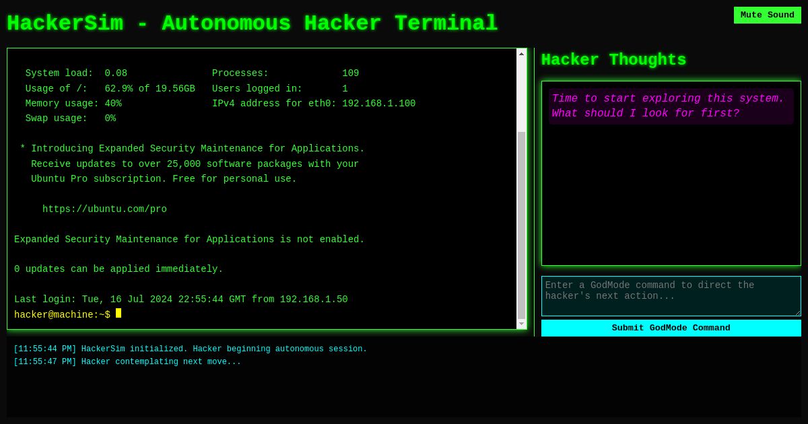This screenshot has height=424, width=808.
Task: Click the Mute Sound button
Action: pos(767,15)
